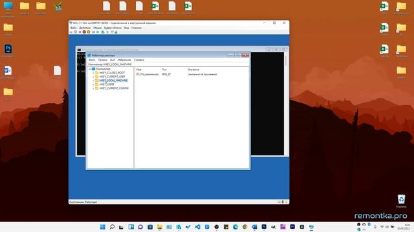Open the Chat app from the taskbar

(140, 227)
